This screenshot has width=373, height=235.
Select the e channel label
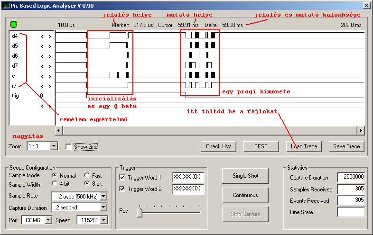[13, 76]
